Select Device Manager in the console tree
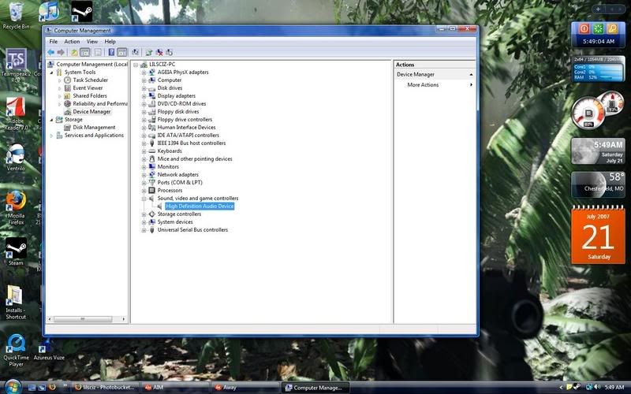Image resolution: width=631 pixels, height=394 pixels. tap(91, 111)
